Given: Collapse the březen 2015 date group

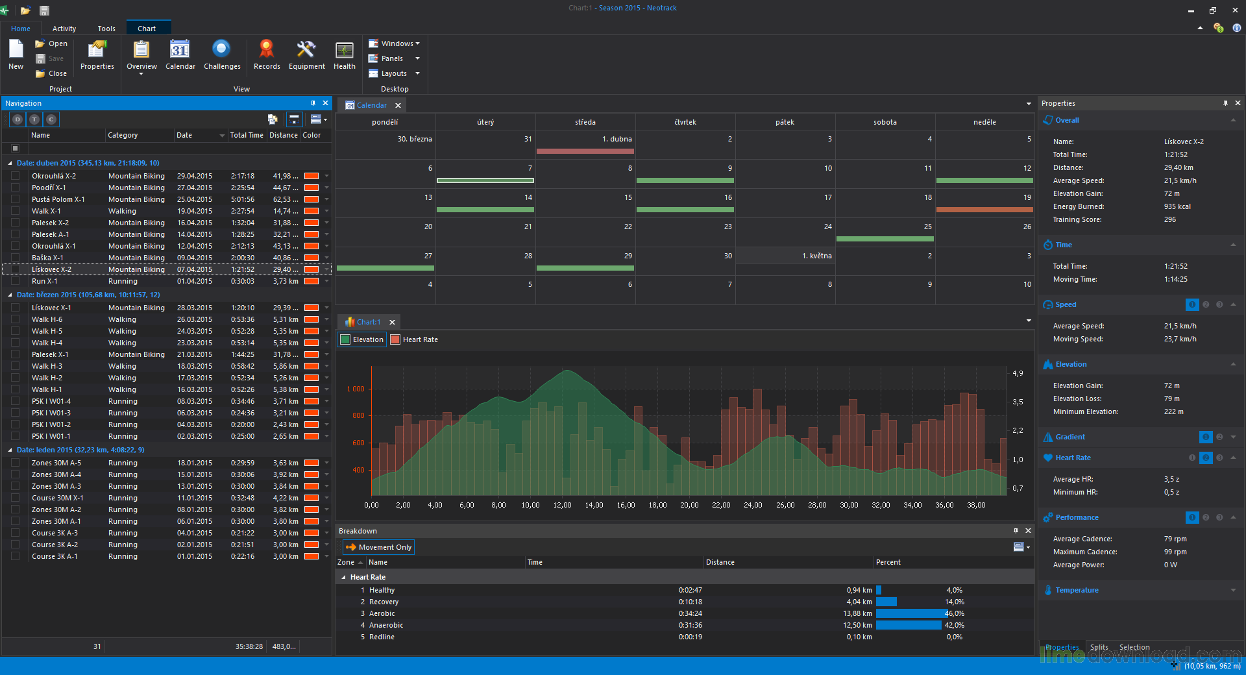Looking at the screenshot, I should pos(10,295).
